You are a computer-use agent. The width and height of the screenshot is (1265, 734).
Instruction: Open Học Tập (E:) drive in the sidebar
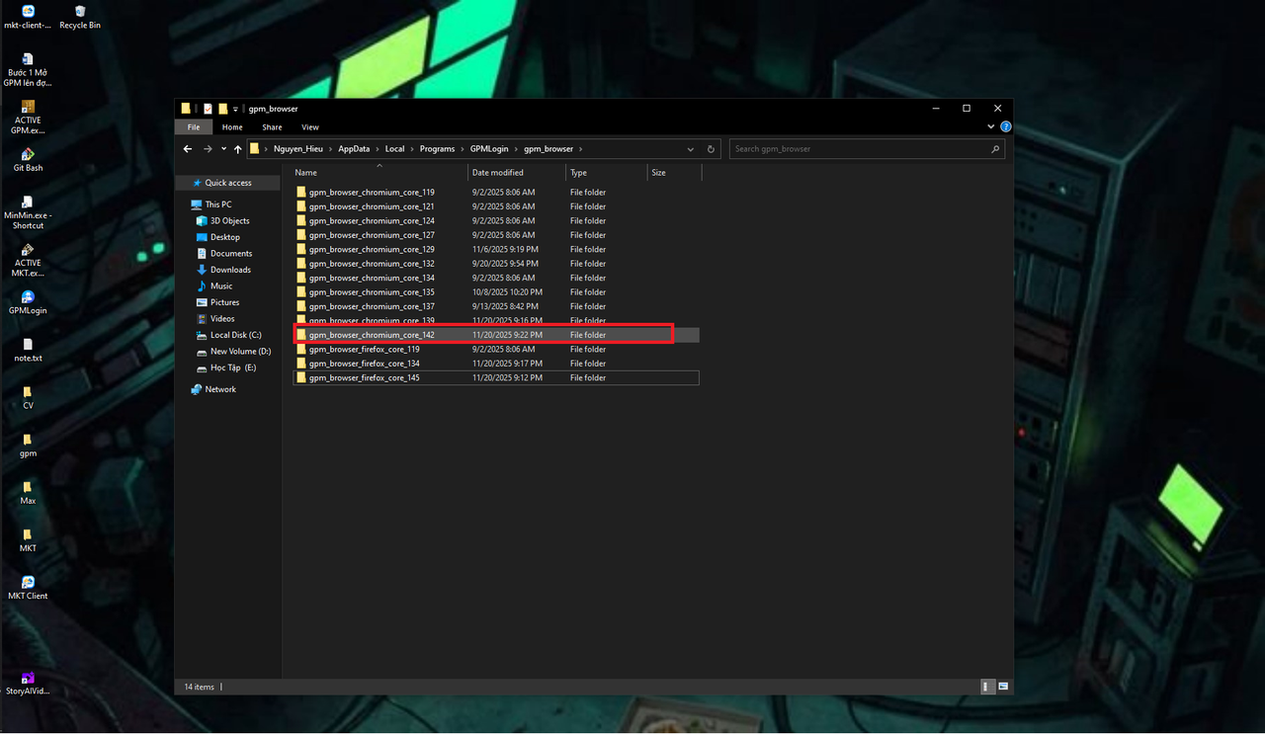click(225, 367)
